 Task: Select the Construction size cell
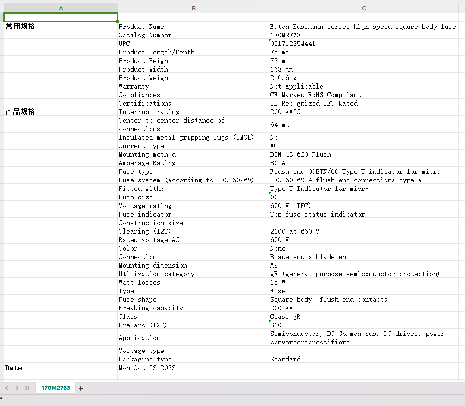tap(193, 223)
